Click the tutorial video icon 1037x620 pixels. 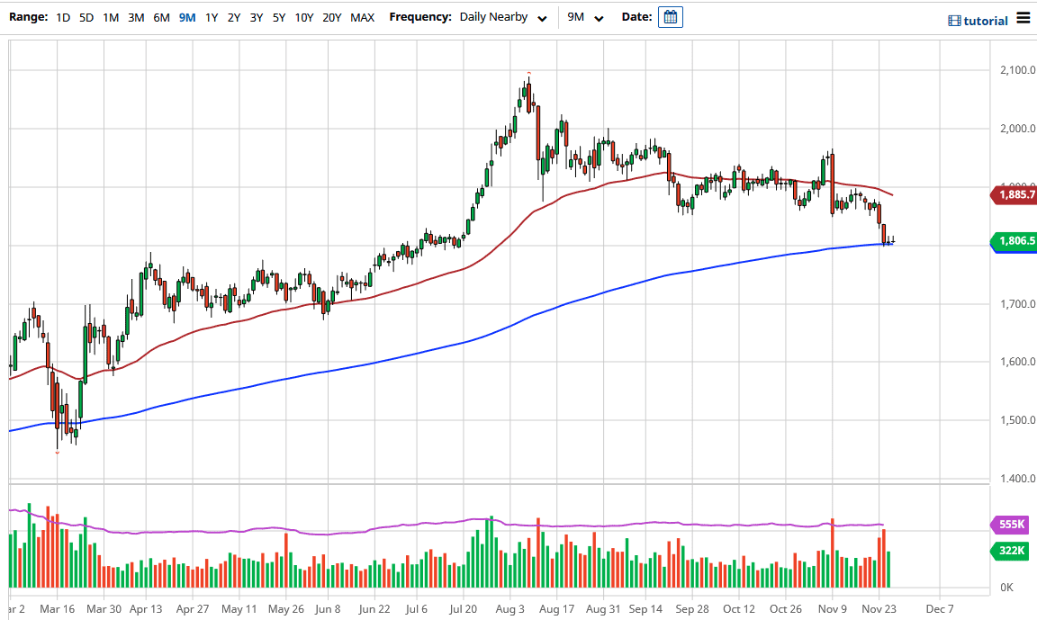(x=954, y=22)
